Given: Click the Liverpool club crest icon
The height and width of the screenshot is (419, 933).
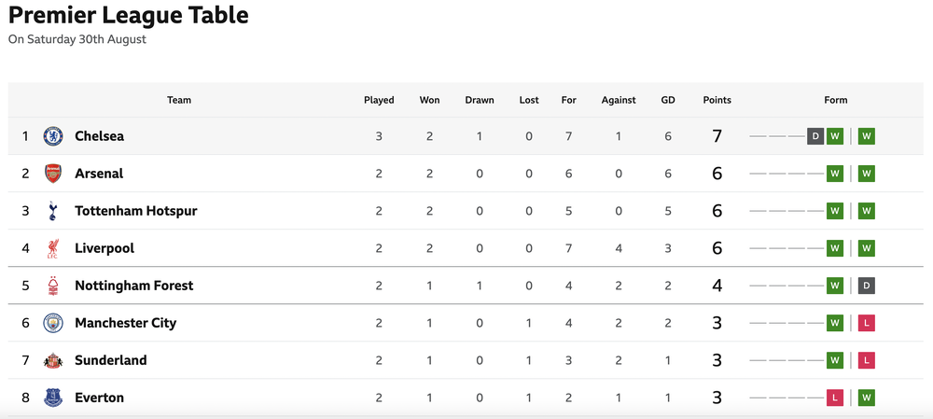Looking at the screenshot, I should [x=53, y=248].
